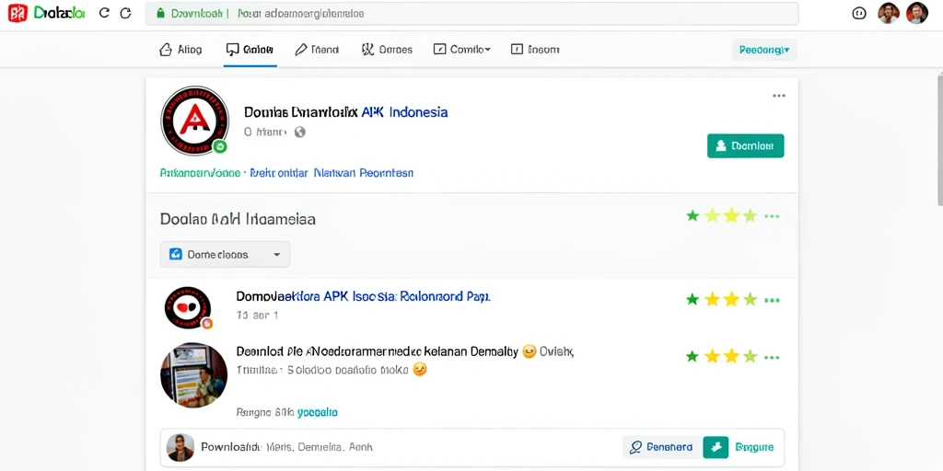Click the green Dooniea follow button

pyautogui.click(x=746, y=145)
